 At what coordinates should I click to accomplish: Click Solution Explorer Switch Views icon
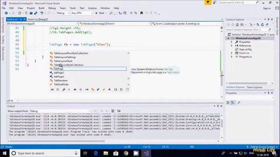pos(242,25)
